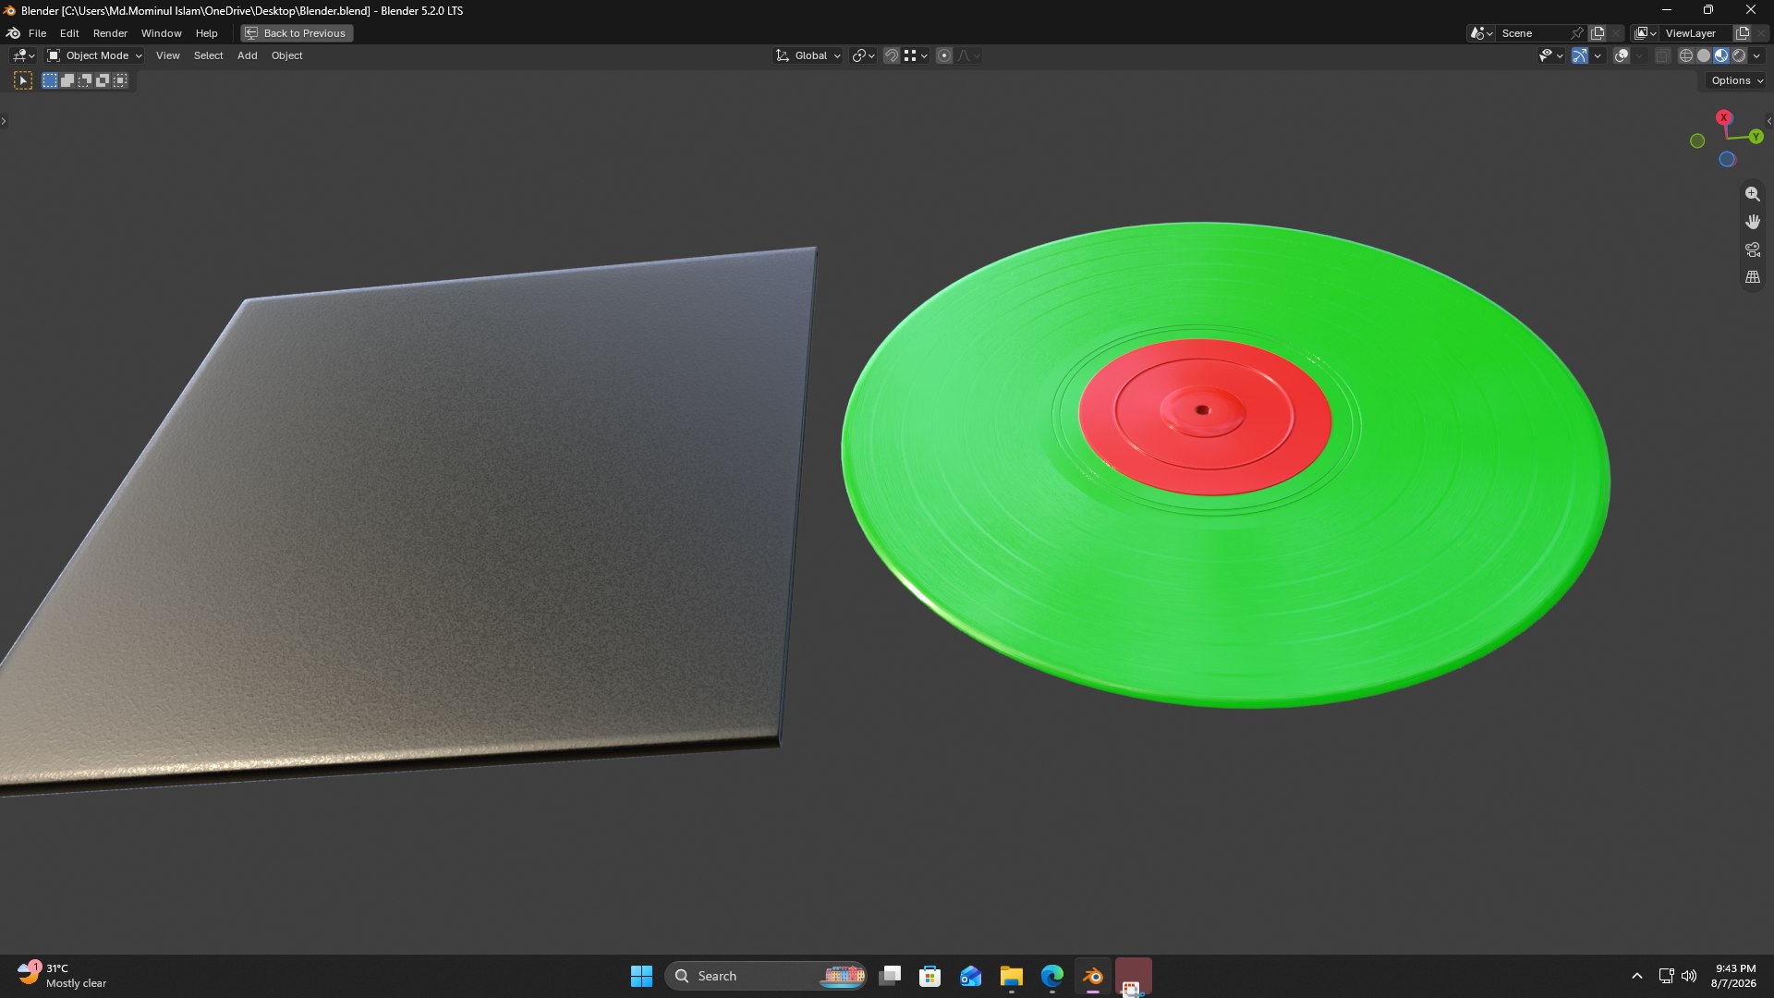
Task: Open the Object menu
Action: (286, 56)
